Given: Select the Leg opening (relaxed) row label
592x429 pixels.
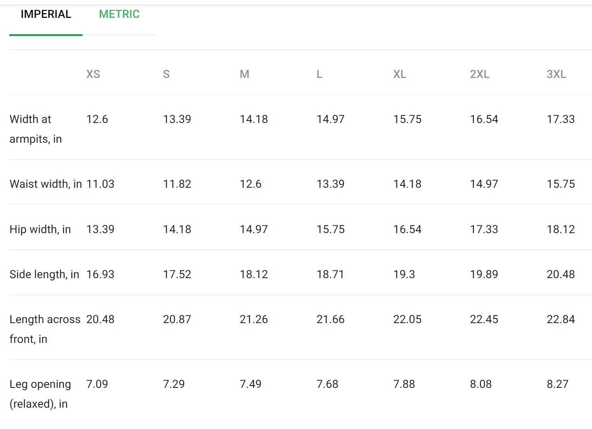Looking at the screenshot, I should (x=40, y=394).
